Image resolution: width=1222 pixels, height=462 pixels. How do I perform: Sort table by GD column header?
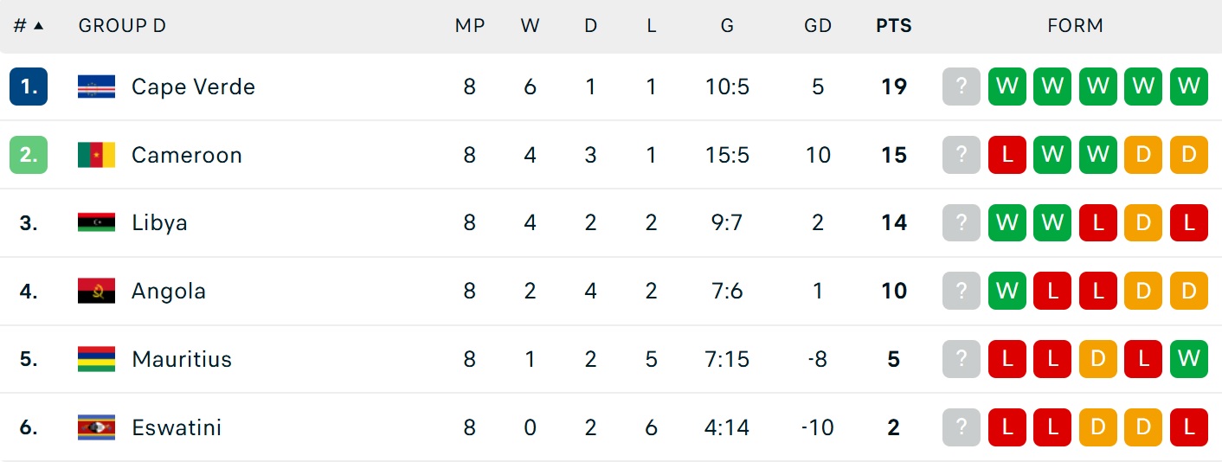pos(818,26)
